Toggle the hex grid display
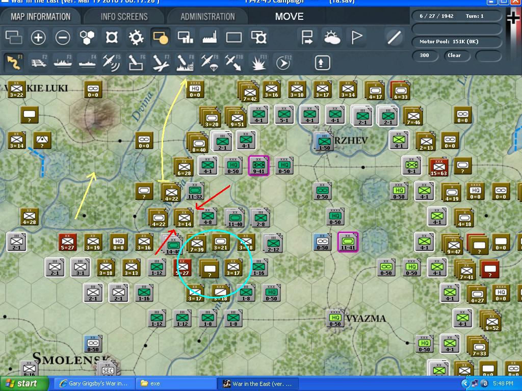Viewport: 522px width, 391px height. (87, 37)
